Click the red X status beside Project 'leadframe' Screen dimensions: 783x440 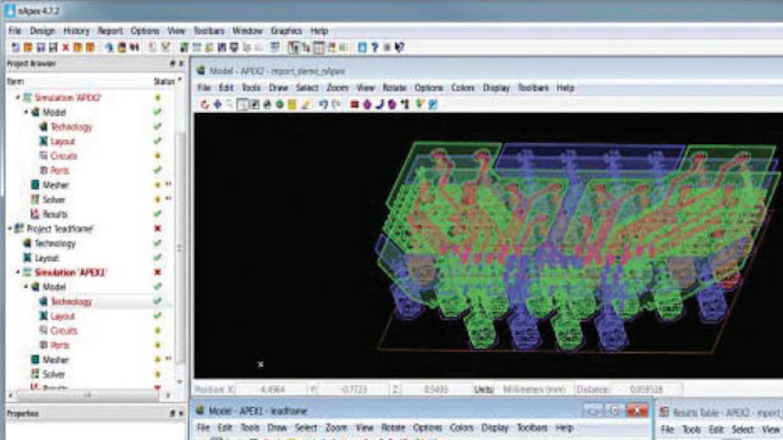pyautogui.click(x=157, y=226)
